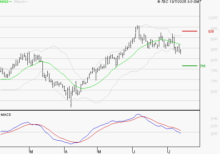Click the MACD panel title

(6, 115)
